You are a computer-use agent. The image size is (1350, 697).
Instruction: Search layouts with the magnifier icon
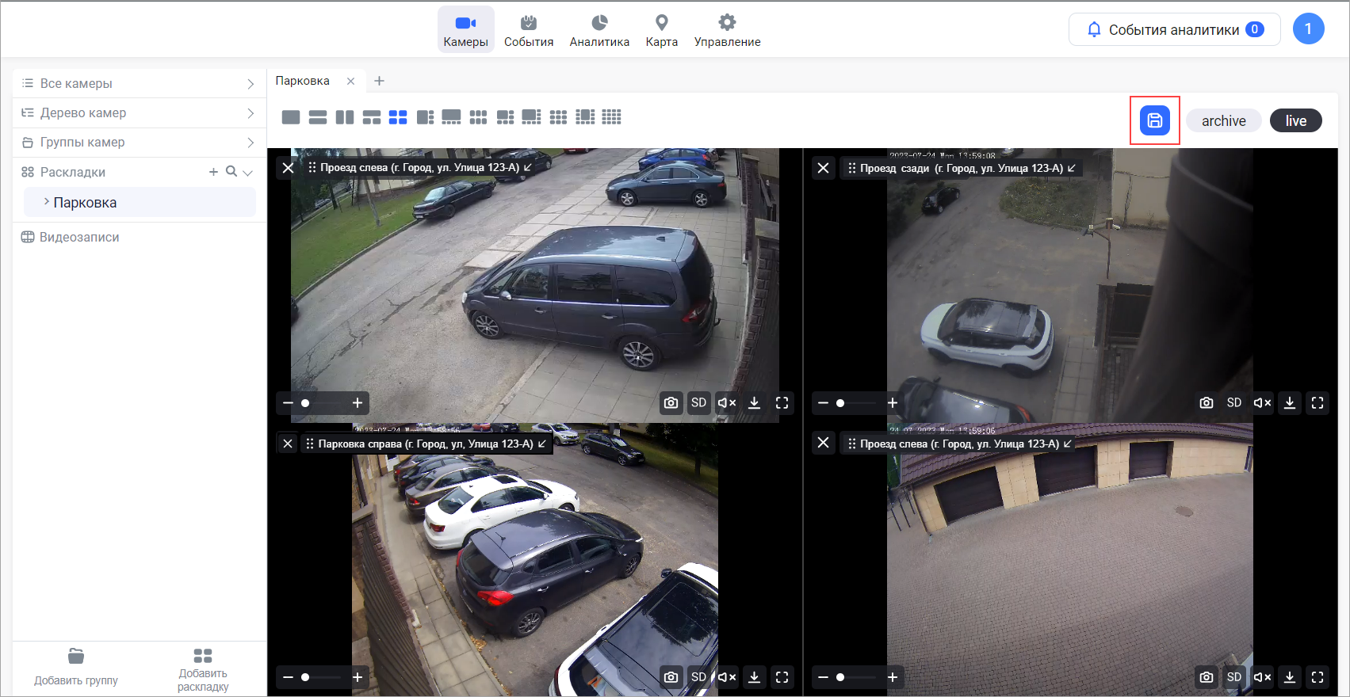(231, 171)
